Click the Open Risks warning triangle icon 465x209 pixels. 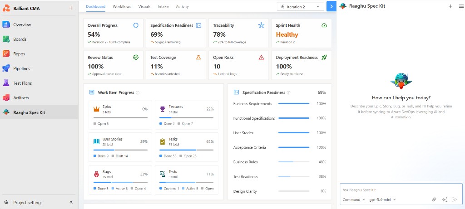[261, 57]
